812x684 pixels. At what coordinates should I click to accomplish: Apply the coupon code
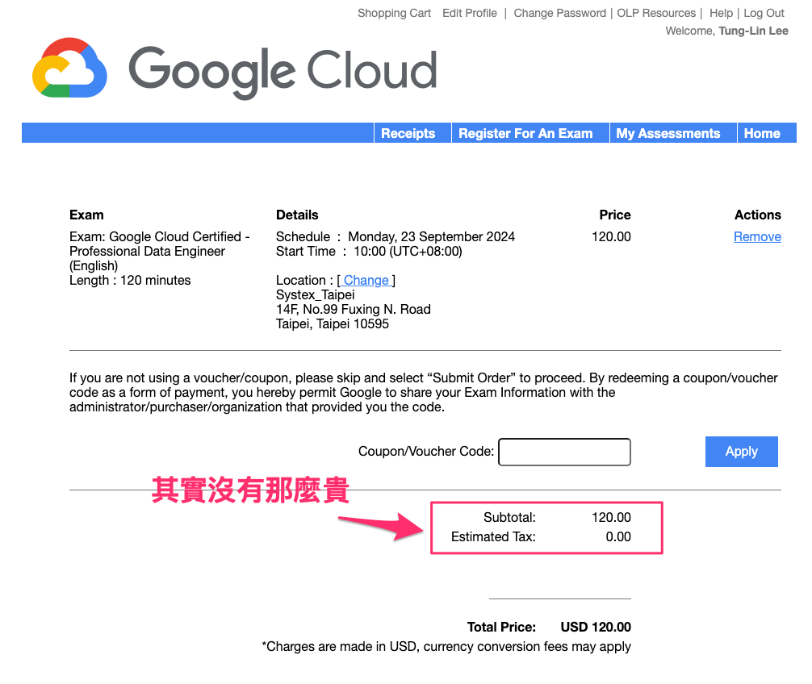(x=741, y=451)
